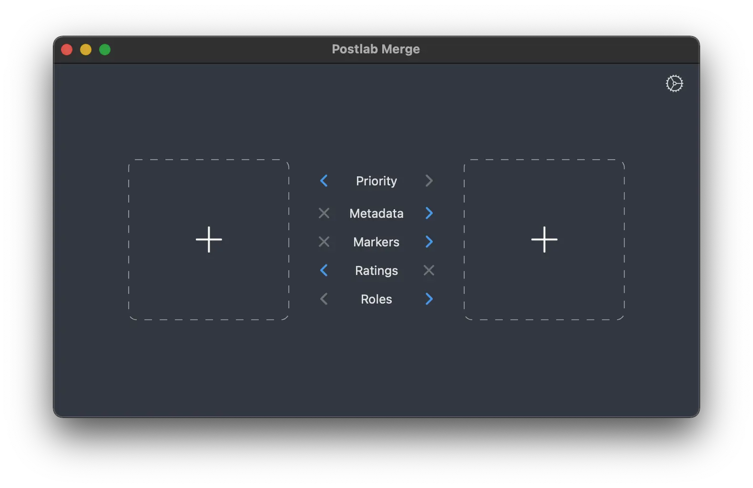Click the X icon left of Metadata
Viewport: 753px width, 488px height.
(x=324, y=213)
